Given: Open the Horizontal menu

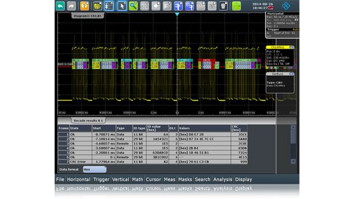Looking at the screenshot, I should click(78, 179).
